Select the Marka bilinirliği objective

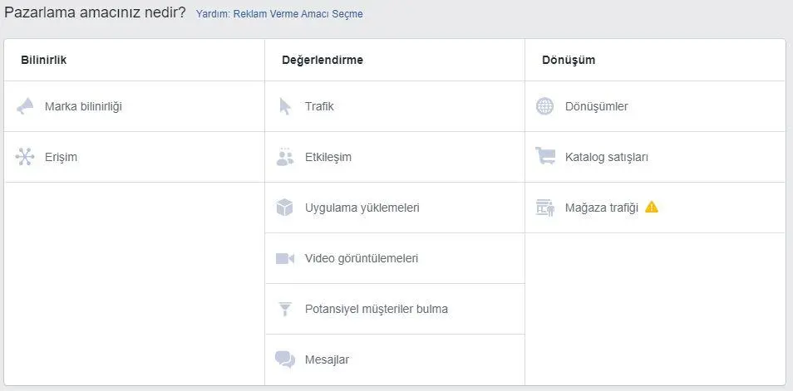pos(83,106)
